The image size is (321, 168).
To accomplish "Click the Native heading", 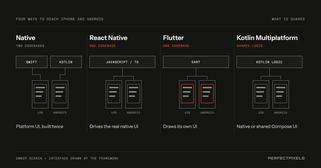I will coord(26,38).
